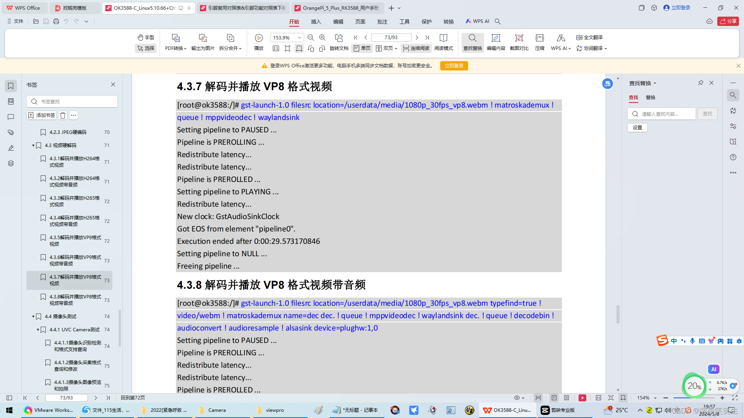744x418 pixels.
Task: Collapse the 4.4 摄像头测试 bookmark tree
Action: point(33,316)
